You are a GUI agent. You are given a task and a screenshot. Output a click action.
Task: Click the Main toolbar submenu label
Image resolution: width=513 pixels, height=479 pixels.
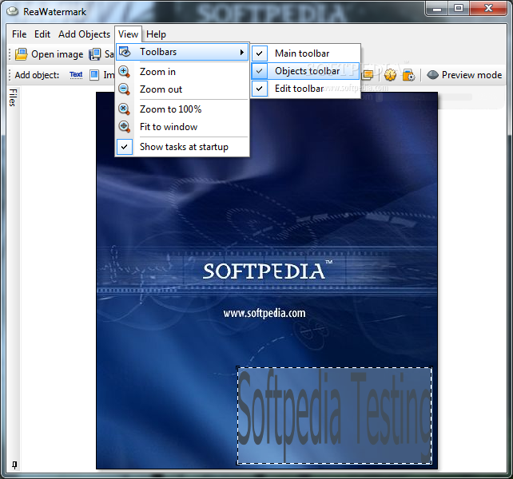point(302,53)
